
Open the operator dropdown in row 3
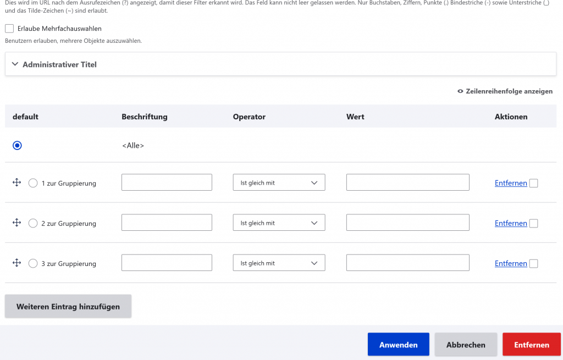279,263
